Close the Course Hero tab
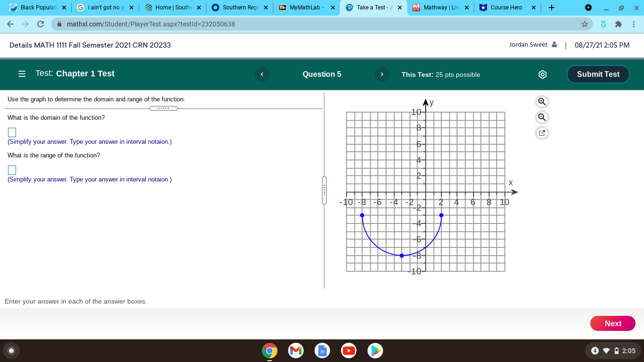 pyautogui.click(x=534, y=8)
